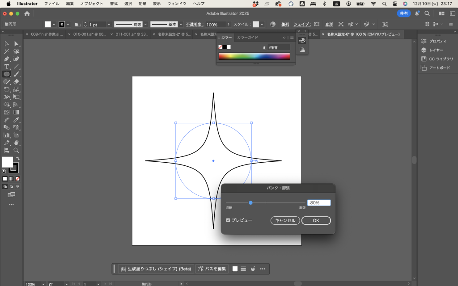458x286 pixels.
Task: Activate the Zoom magnifier tool
Action: point(16,150)
